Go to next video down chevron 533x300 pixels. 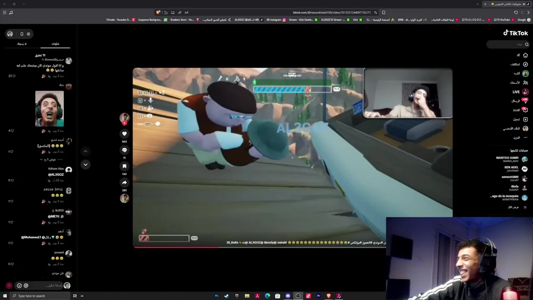(x=85, y=165)
